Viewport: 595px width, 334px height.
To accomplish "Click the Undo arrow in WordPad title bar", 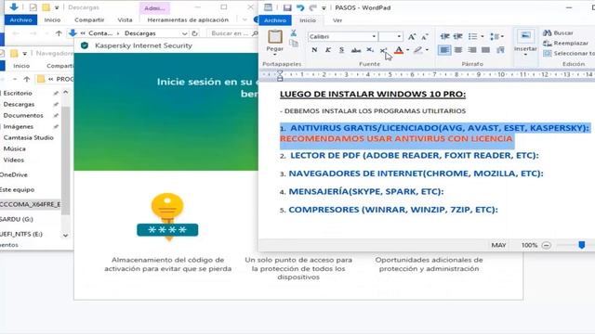I will pyautogui.click(x=300, y=7).
